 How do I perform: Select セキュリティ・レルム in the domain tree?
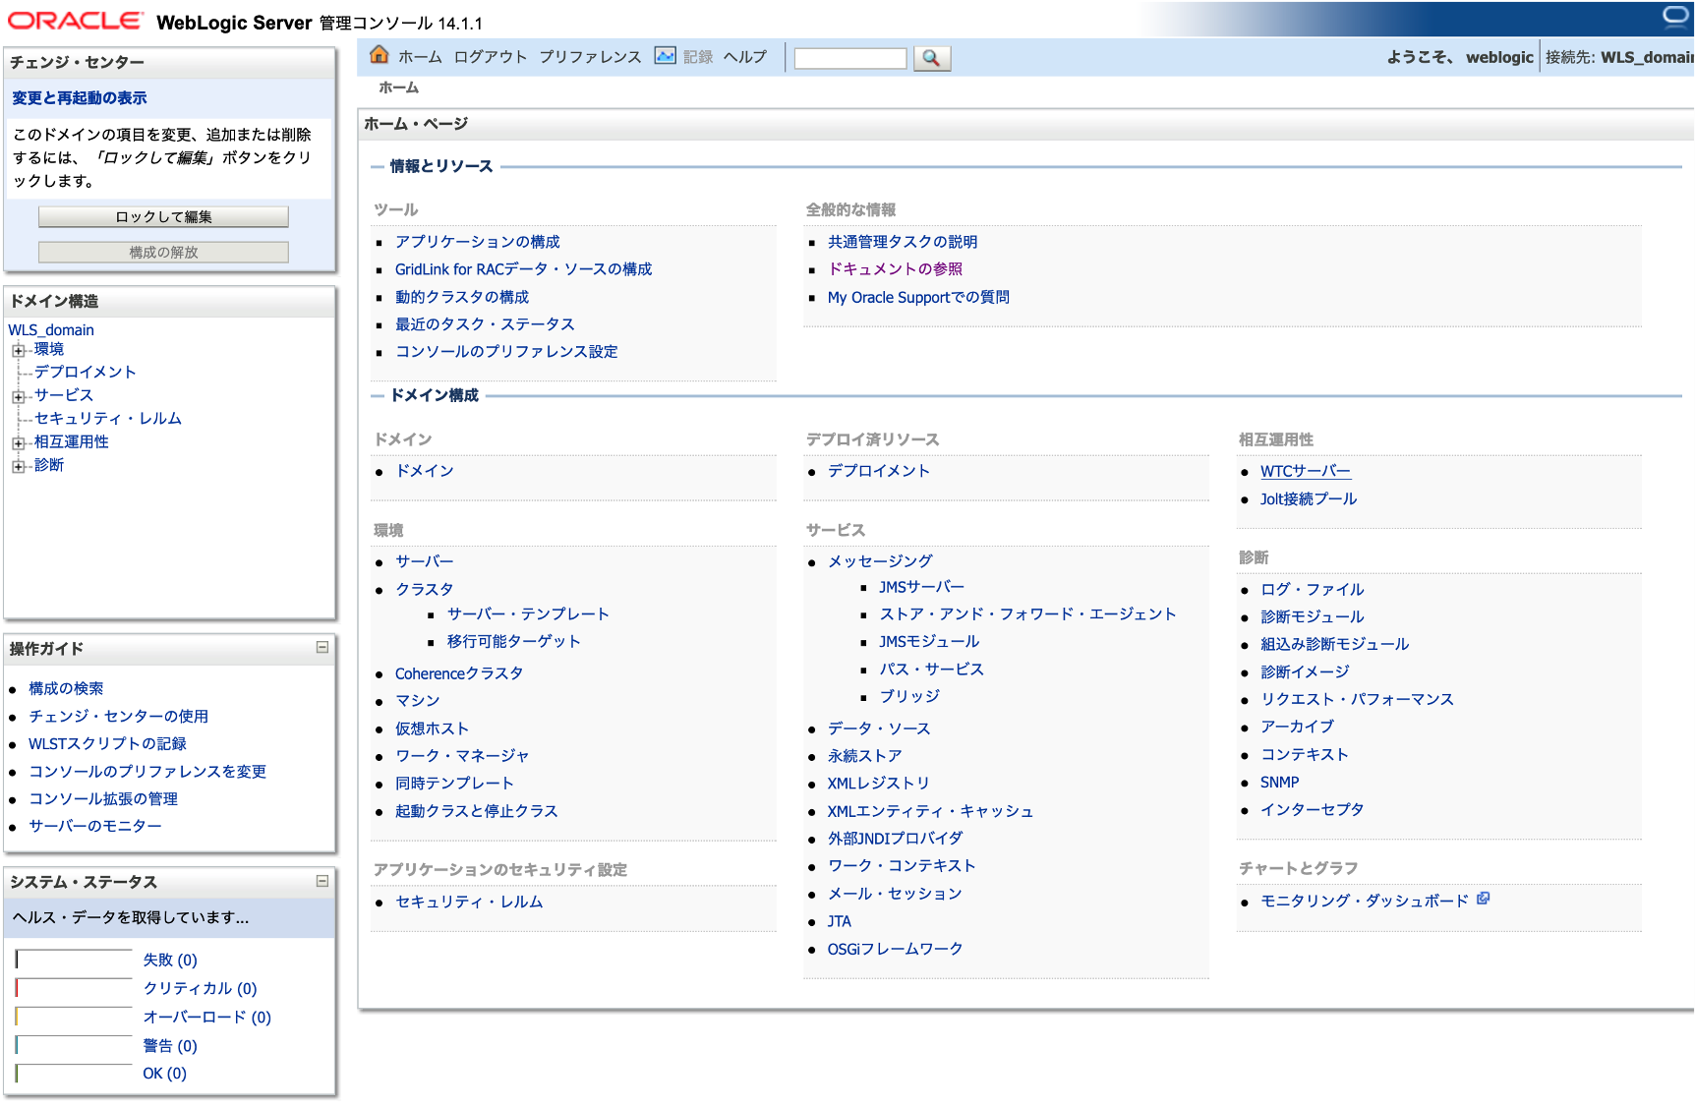pyautogui.click(x=108, y=419)
